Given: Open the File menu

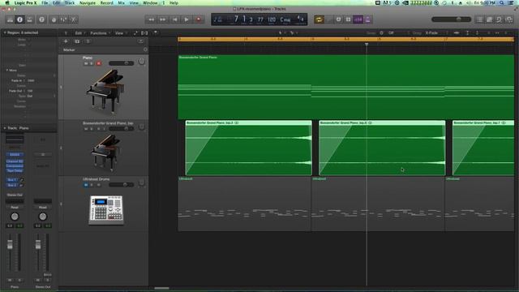Looking at the screenshot, I should point(45,2).
